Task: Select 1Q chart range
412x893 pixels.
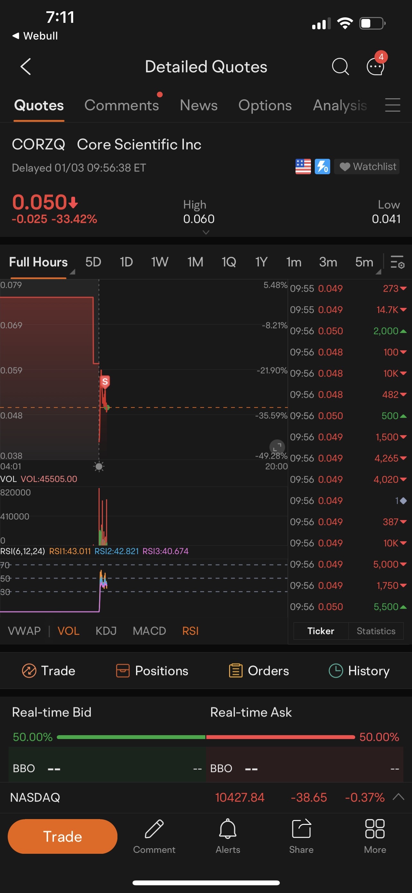Action: click(229, 262)
